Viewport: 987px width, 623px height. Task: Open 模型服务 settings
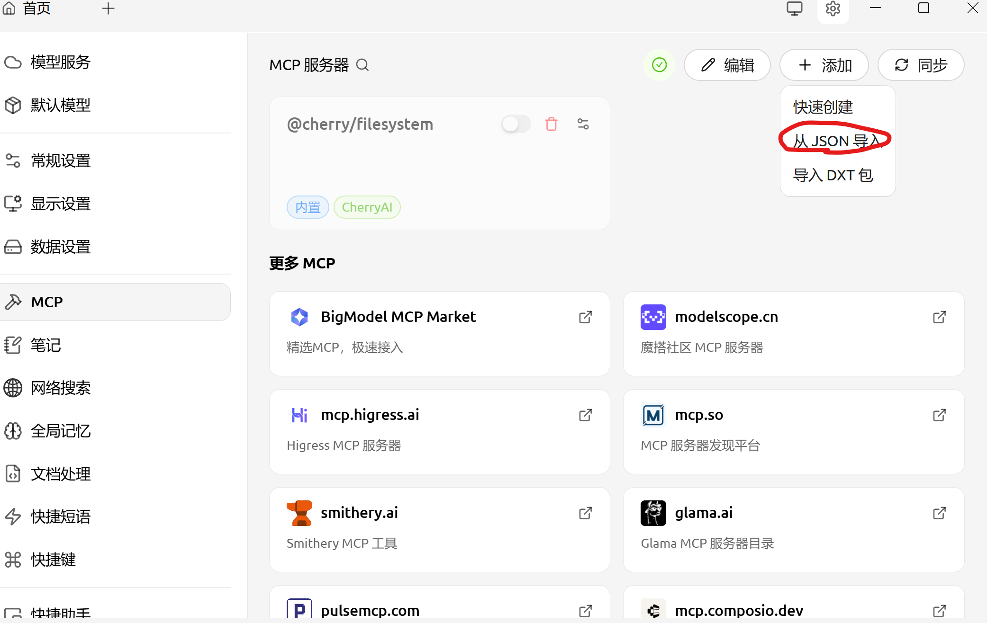(115, 62)
